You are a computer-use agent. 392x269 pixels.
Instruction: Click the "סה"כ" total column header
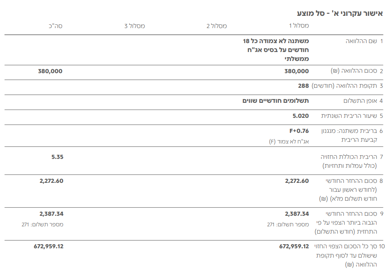55,26
